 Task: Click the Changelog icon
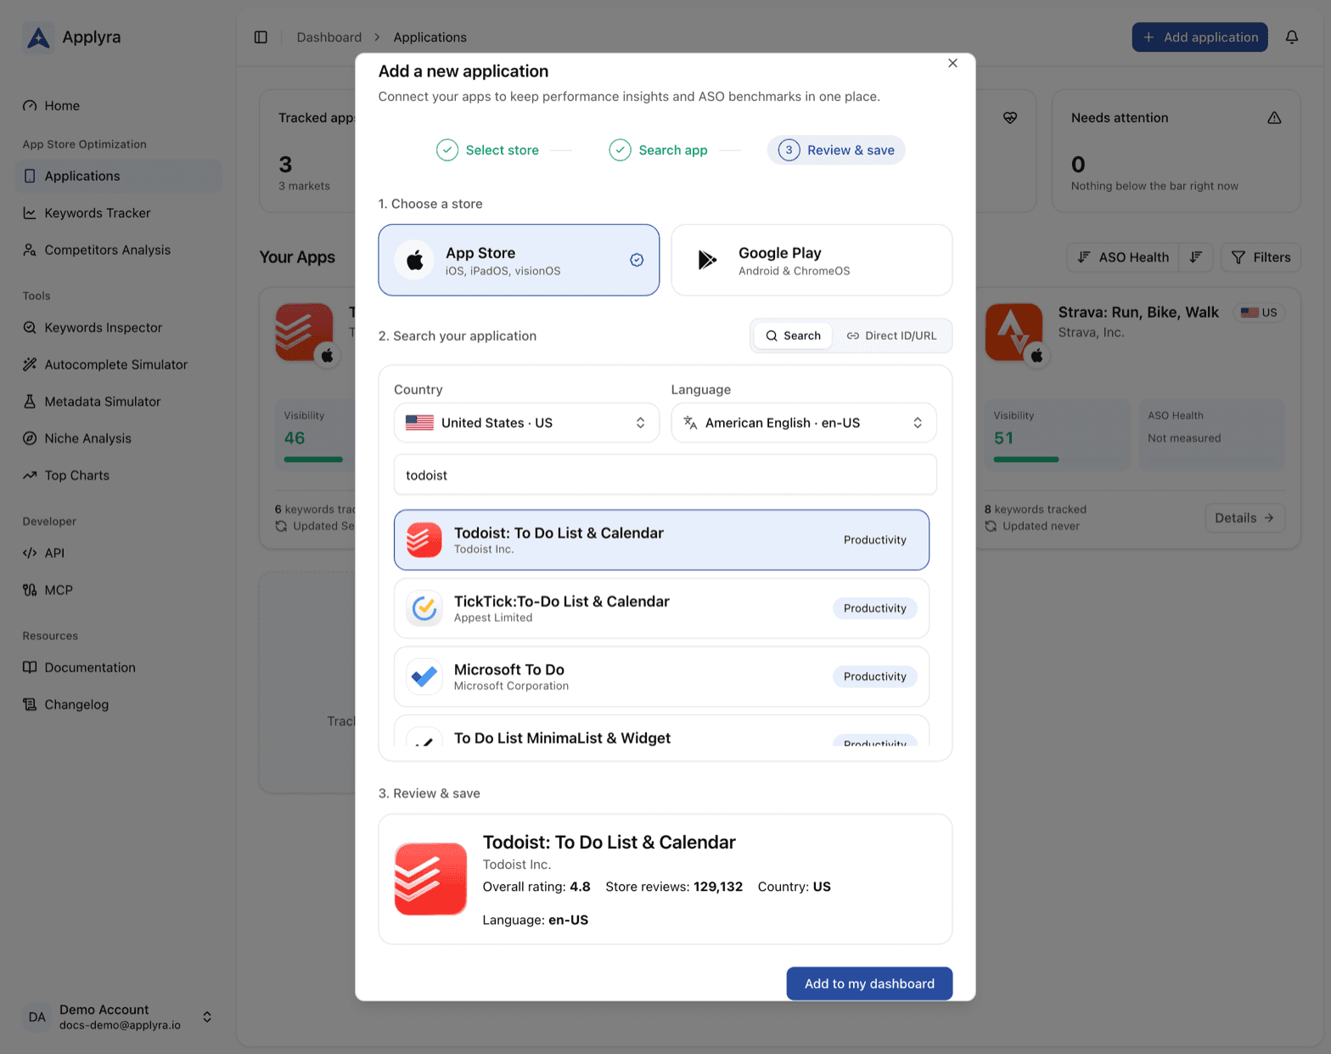[x=30, y=705]
